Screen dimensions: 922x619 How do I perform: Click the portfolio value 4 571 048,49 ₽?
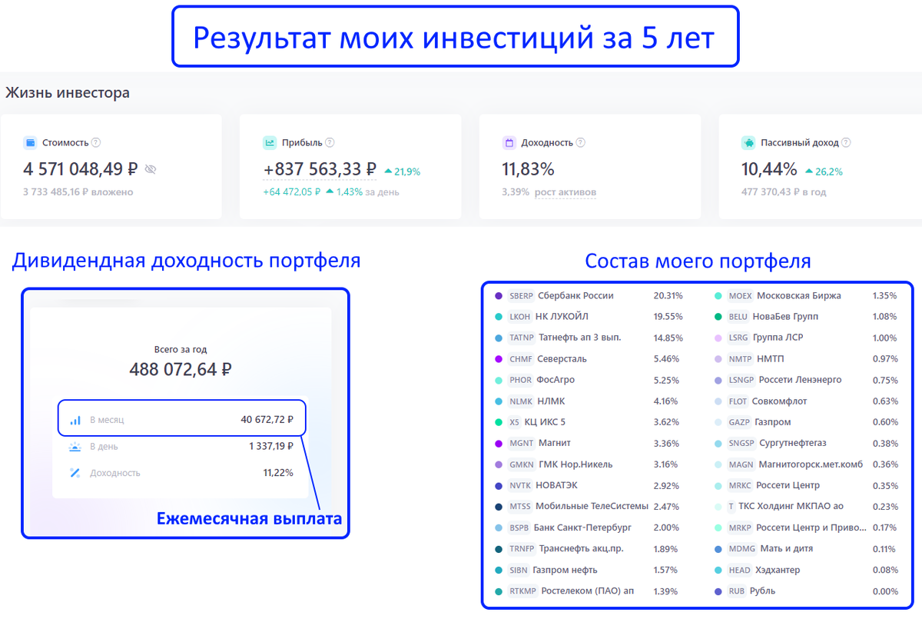[81, 168]
